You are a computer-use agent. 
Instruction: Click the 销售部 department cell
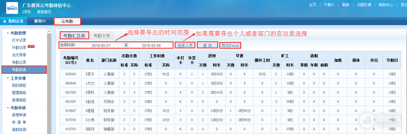coord(109,129)
